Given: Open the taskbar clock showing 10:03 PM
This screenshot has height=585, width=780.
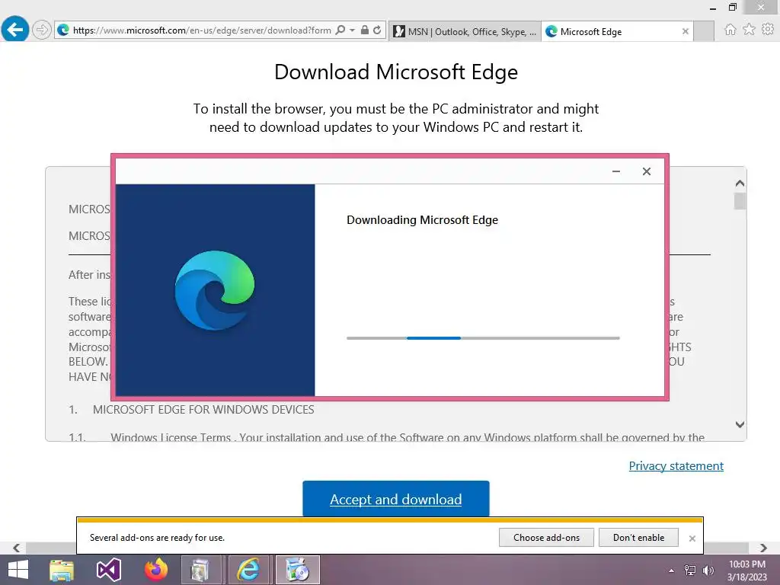Looking at the screenshot, I should point(746,571).
